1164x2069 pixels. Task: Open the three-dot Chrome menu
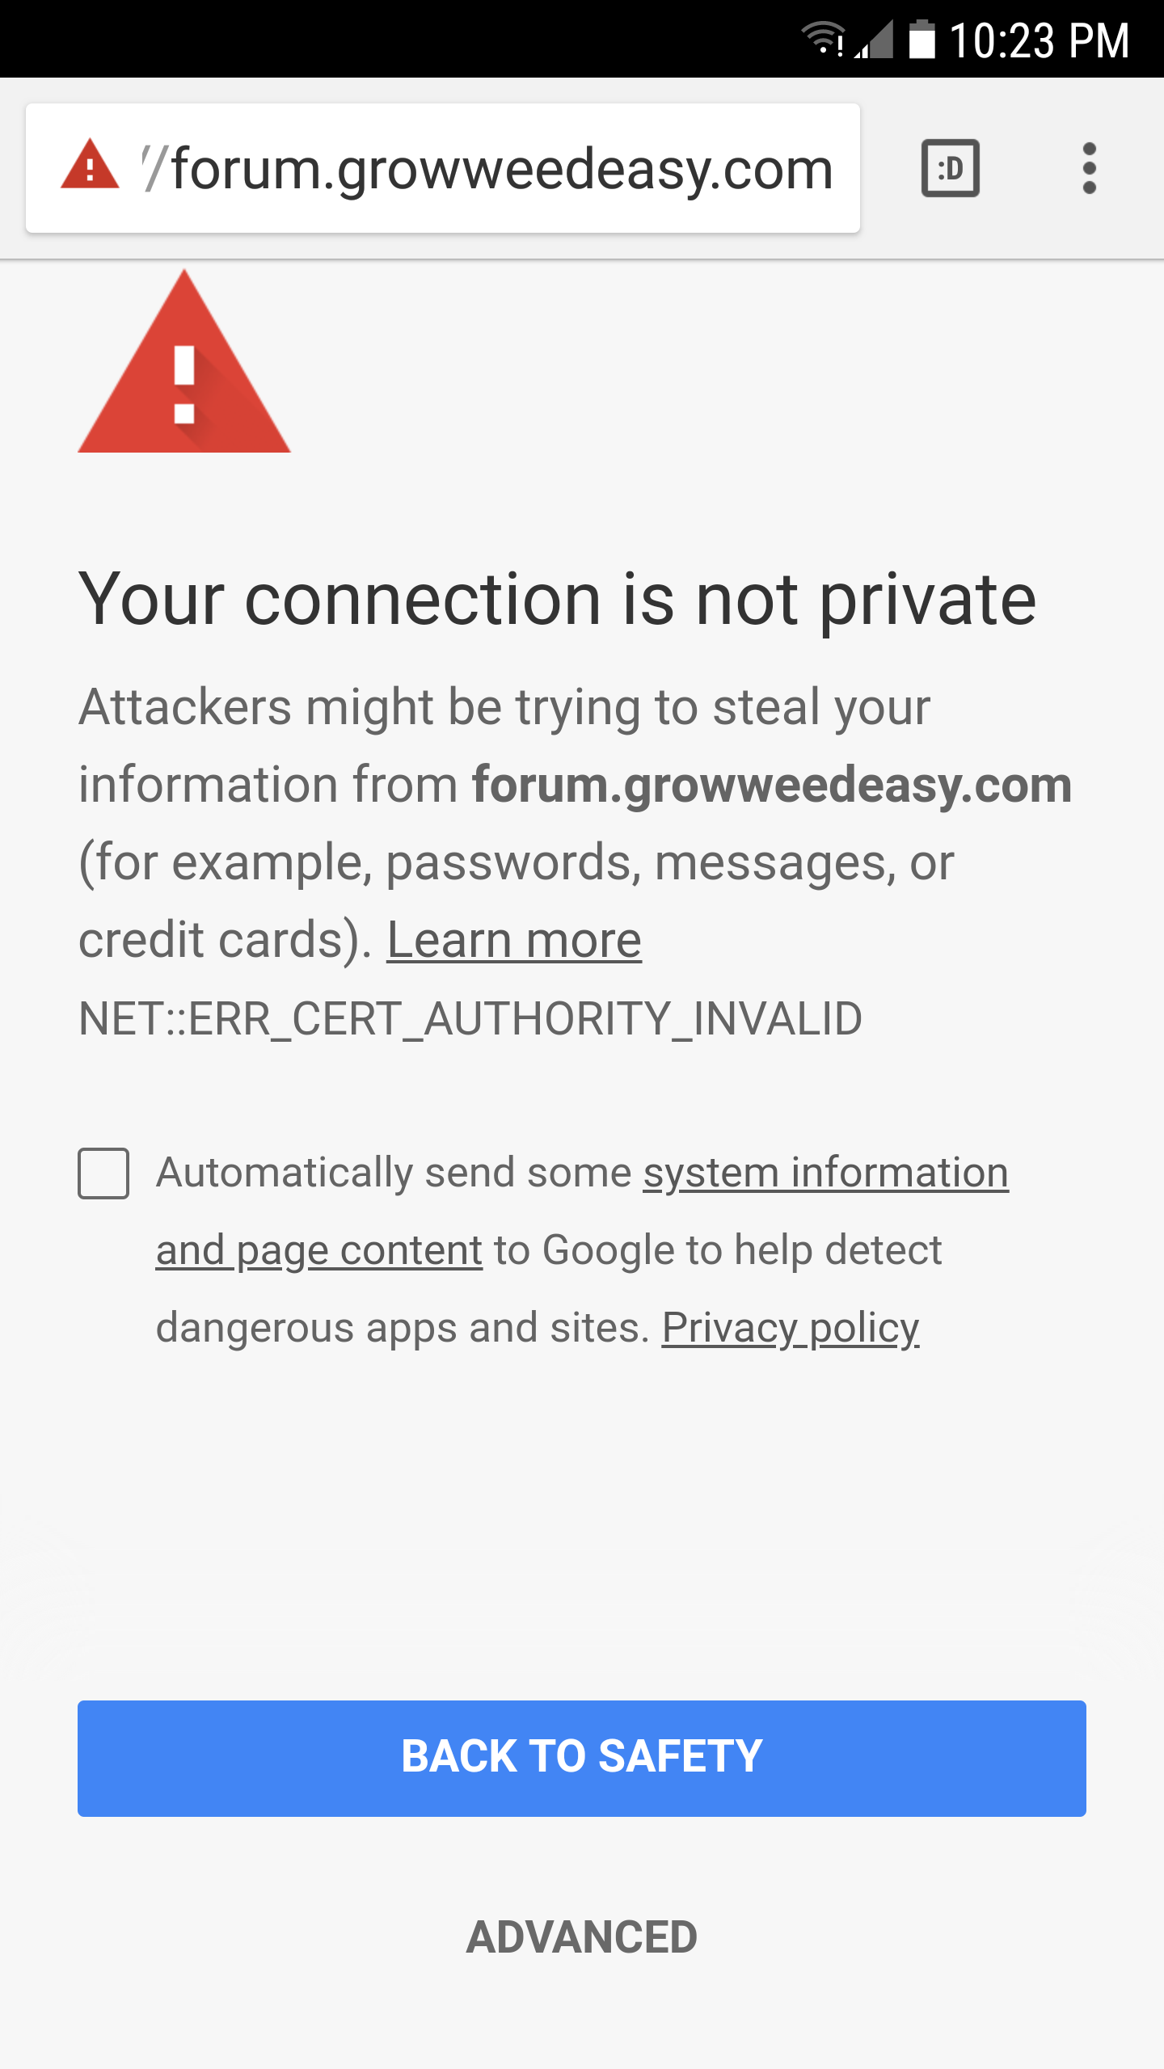(x=1089, y=168)
